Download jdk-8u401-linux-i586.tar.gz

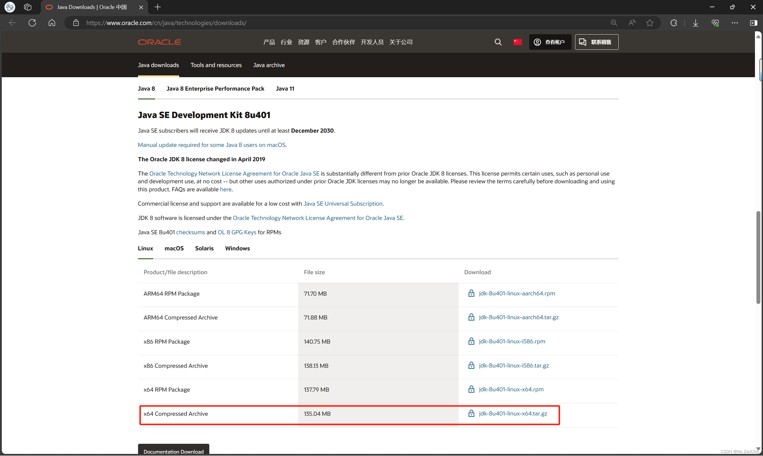514,365
